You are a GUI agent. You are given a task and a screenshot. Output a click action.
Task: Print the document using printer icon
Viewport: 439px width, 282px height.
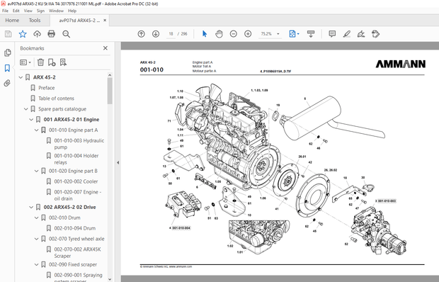[x=52, y=34]
